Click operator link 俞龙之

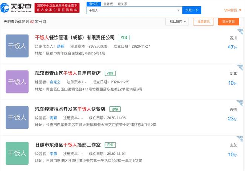click(x=55, y=82)
